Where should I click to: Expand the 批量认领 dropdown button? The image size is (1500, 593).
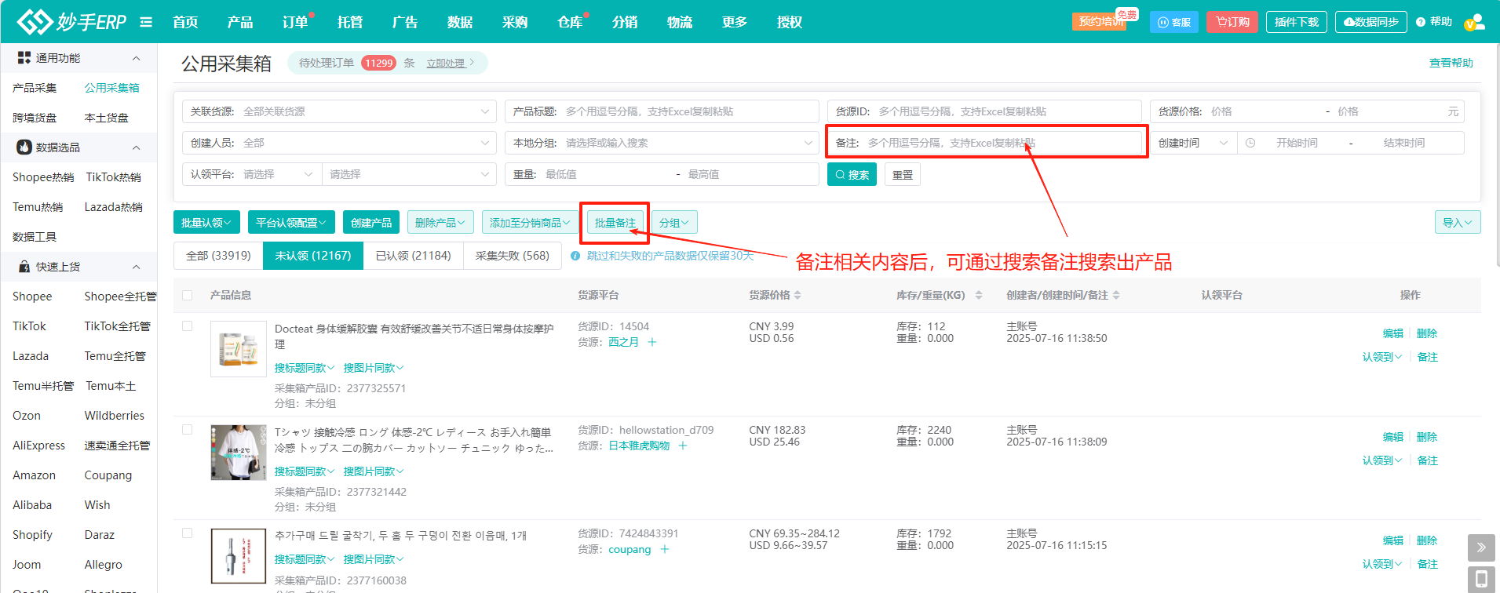point(206,223)
